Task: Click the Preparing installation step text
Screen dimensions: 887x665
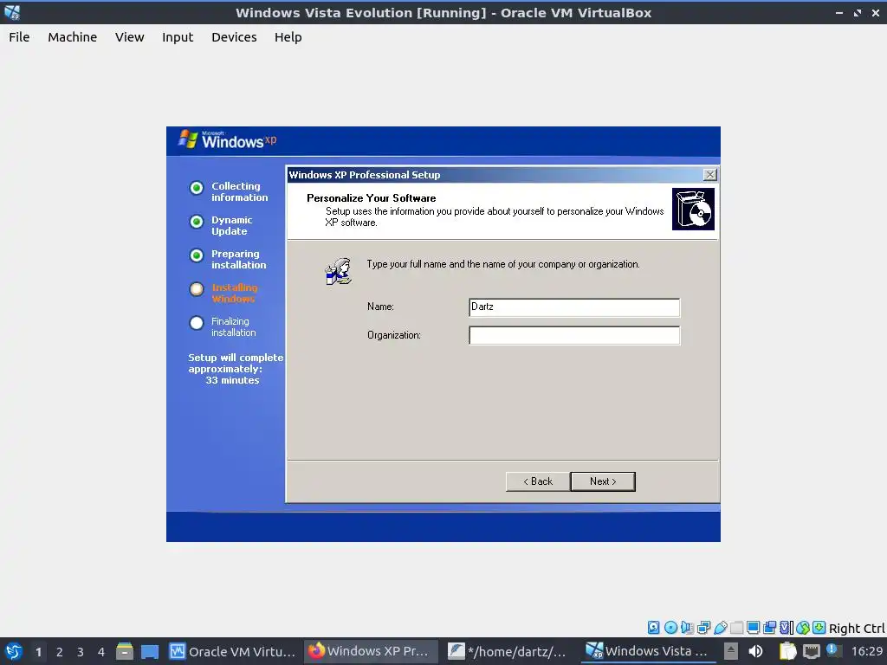Action: click(239, 260)
